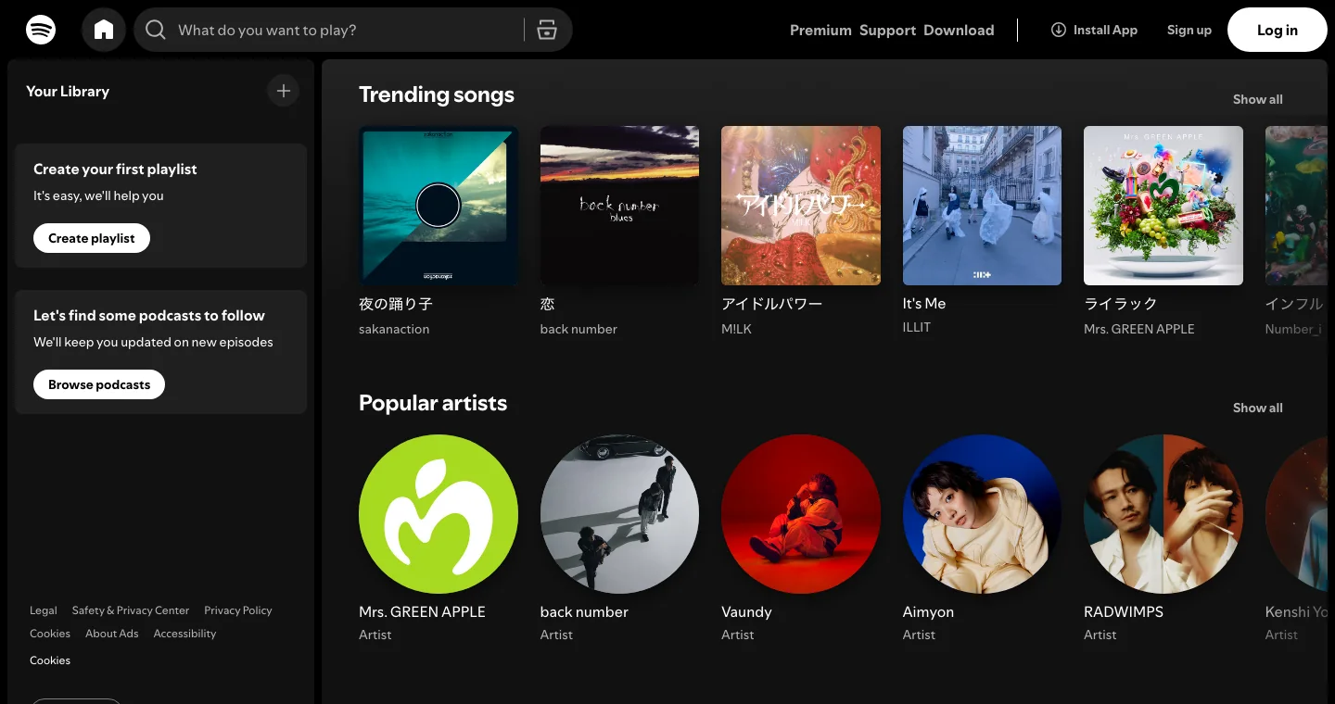Click the Log in button
The height and width of the screenshot is (704, 1335).
coord(1278,30)
